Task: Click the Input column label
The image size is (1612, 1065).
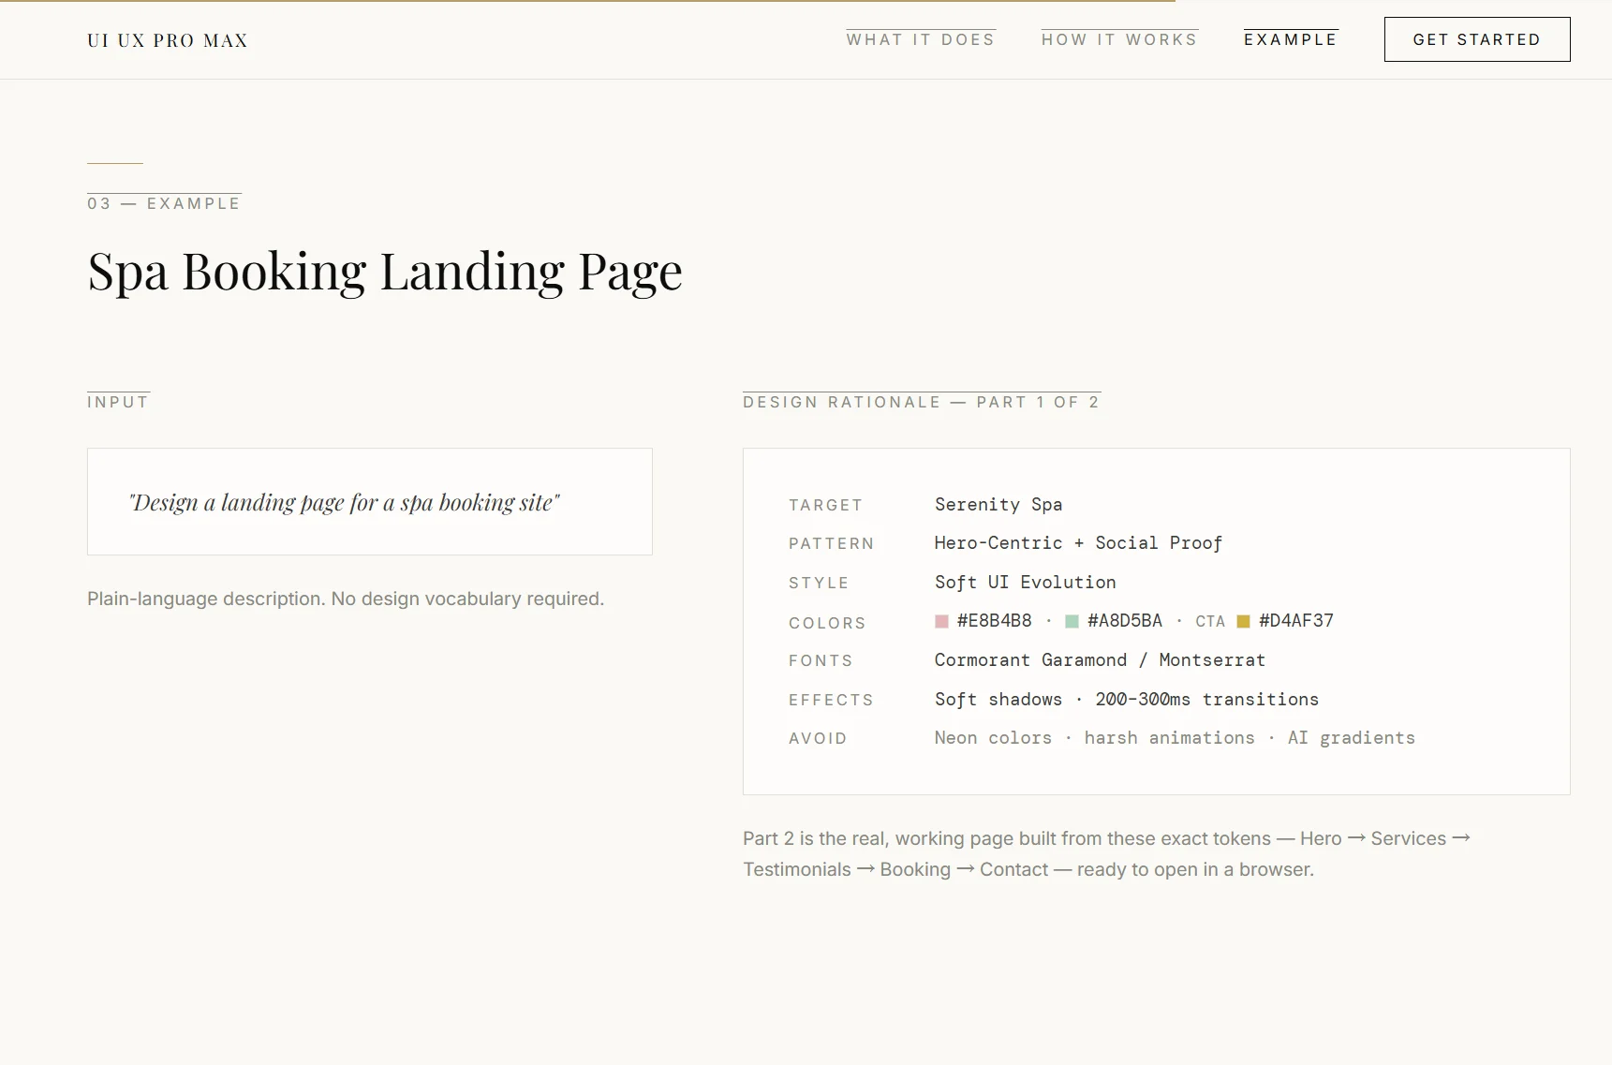Action: [x=118, y=402]
